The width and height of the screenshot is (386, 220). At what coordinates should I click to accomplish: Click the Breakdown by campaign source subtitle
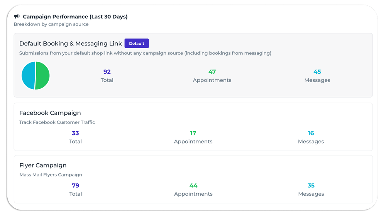click(51, 24)
